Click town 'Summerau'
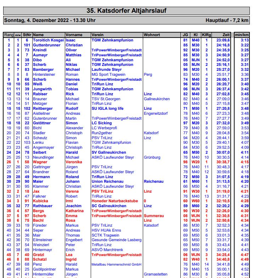 (154, 216)
